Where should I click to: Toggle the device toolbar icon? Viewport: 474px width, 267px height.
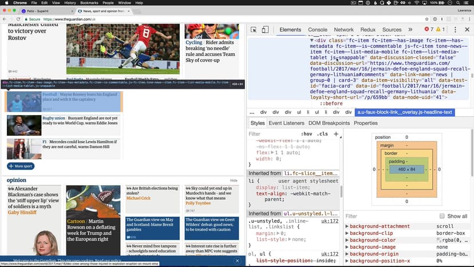(x=266, y=30)
